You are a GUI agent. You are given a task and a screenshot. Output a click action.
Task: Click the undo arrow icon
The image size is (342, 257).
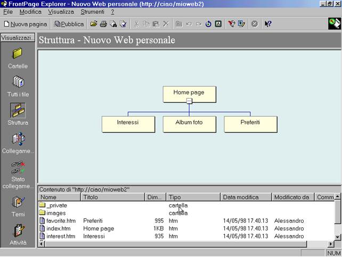(189, 24)
